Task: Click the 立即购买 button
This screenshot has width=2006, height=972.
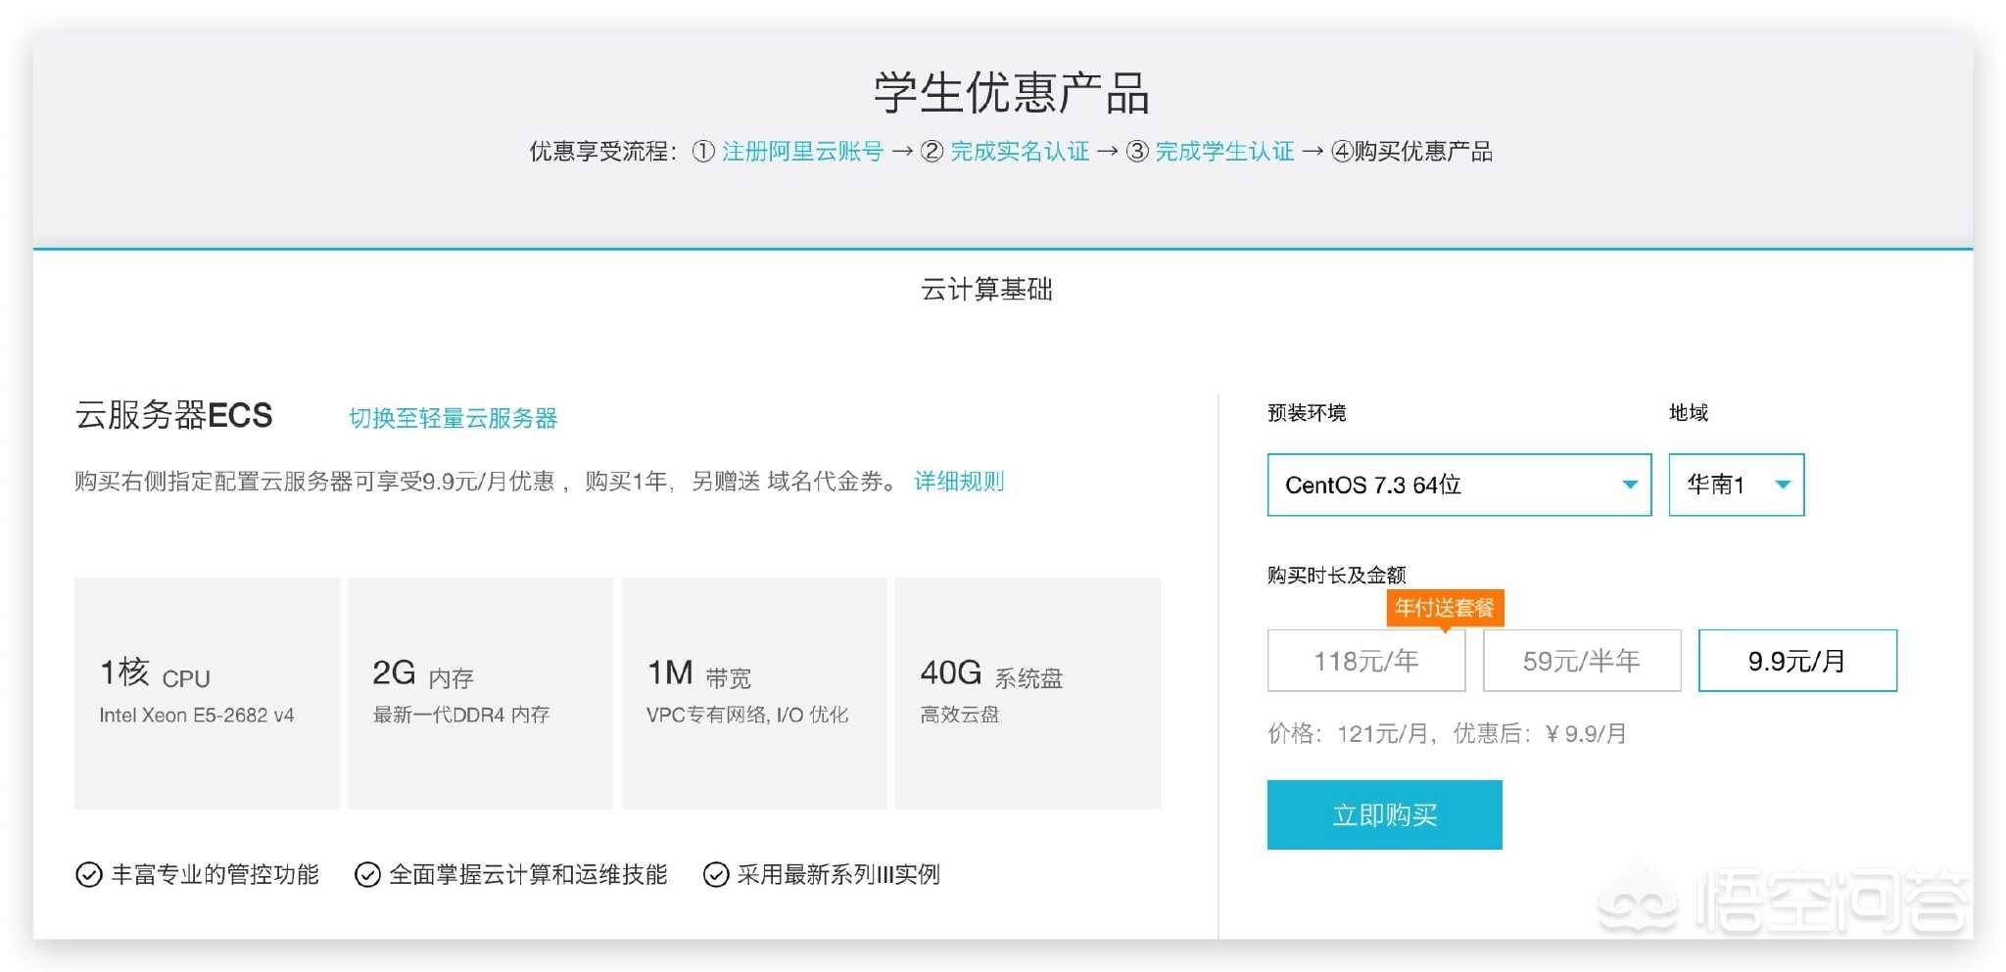Action: 1384,814
